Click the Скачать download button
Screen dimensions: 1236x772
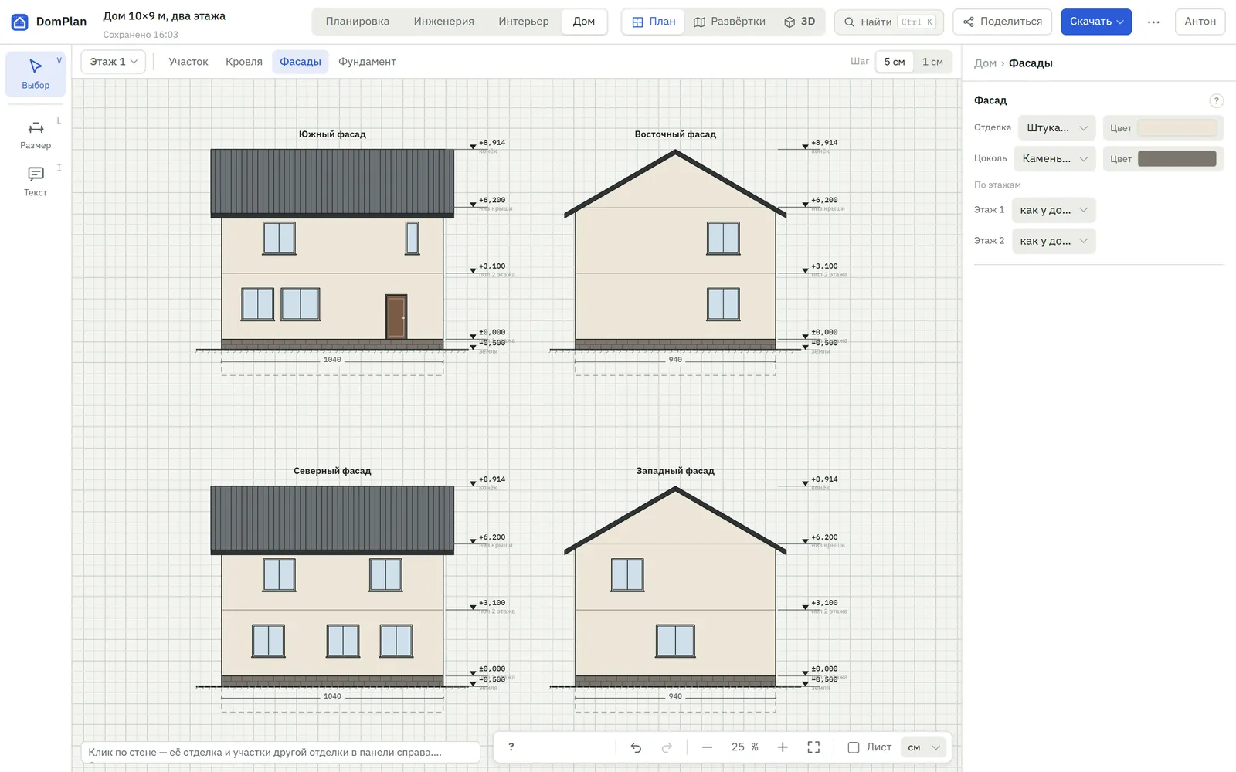[1096, 22]
